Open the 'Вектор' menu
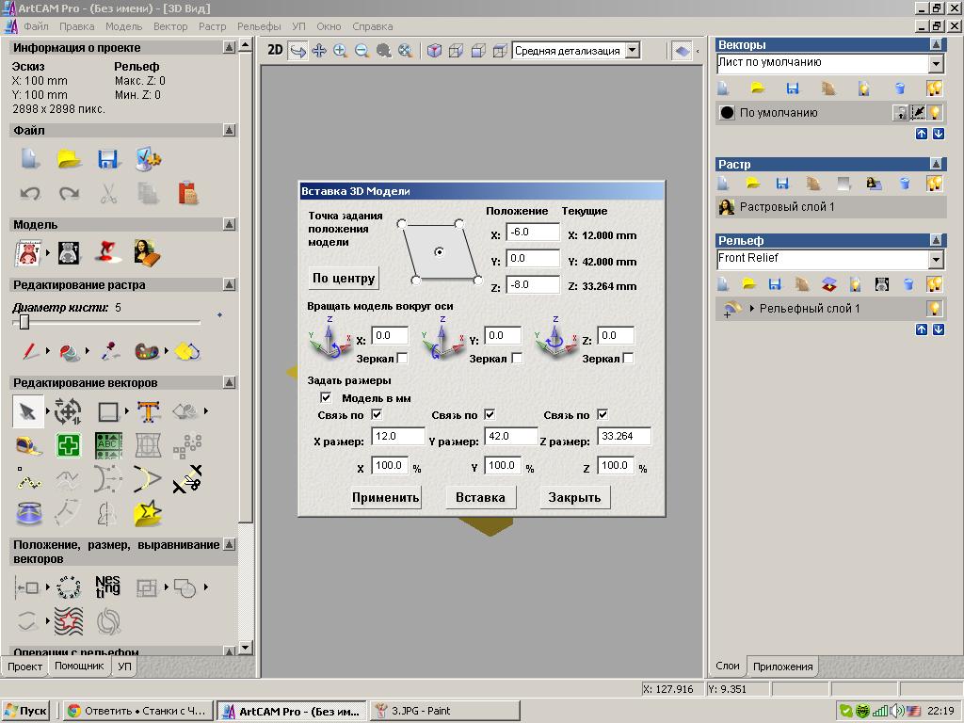This screenshot has width=964, height=723. point(170,26)
